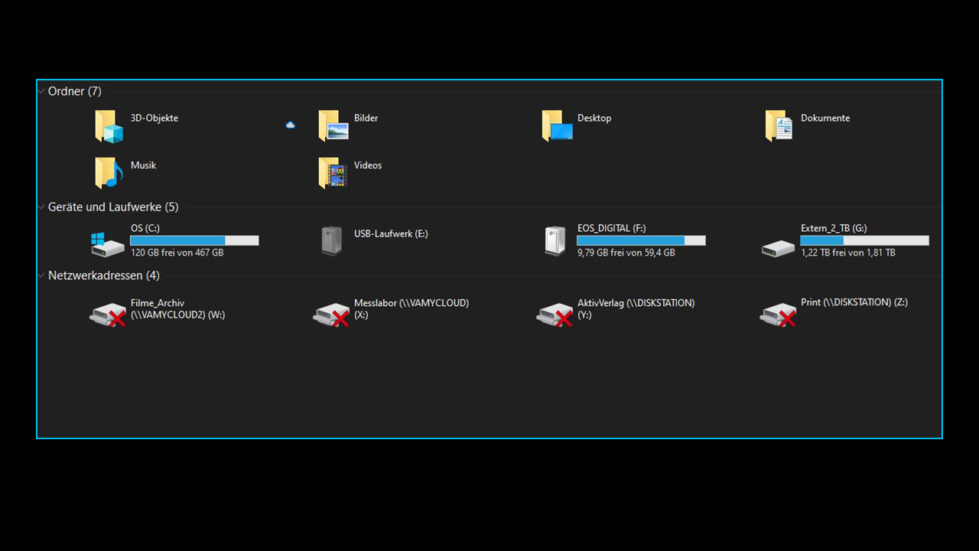The image size is (979, 551).
Task: Open the 3D-Objekte folder icon
Action: (109, 127)
